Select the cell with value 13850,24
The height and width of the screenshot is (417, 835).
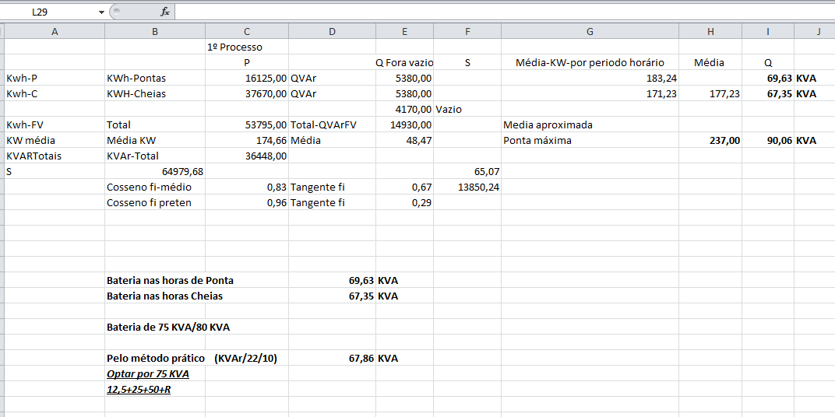[467, 187]
